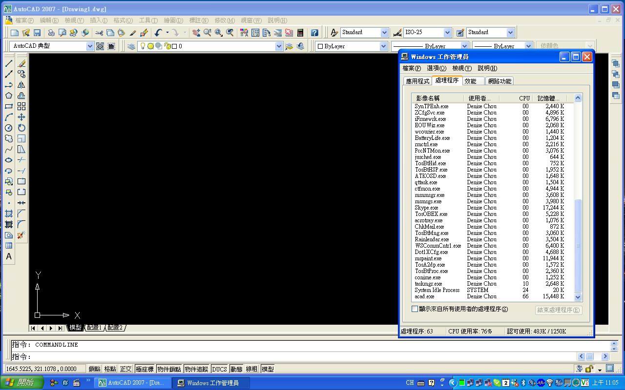Select the Ellipse draw tool
The height and width of the screenshot is (390, 625).
(x=9, y=160)
